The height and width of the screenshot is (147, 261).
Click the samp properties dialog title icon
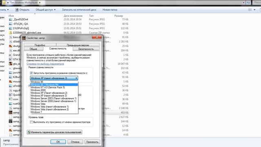point(24,38)
